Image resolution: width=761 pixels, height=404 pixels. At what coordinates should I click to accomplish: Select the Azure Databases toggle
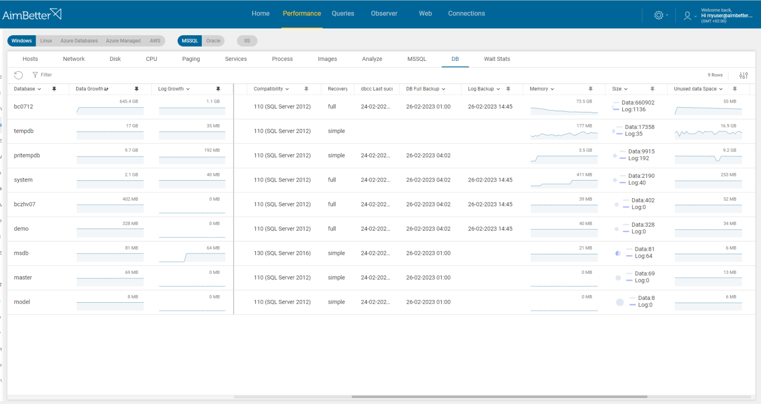tap(79, 41)
